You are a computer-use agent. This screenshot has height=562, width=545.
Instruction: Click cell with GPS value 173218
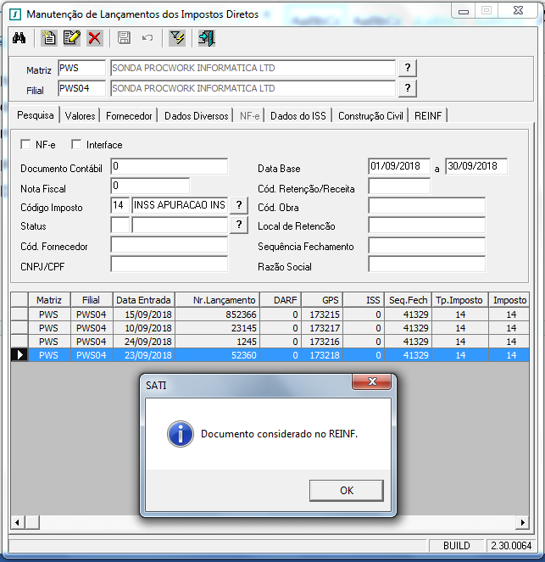coord(322,355)
